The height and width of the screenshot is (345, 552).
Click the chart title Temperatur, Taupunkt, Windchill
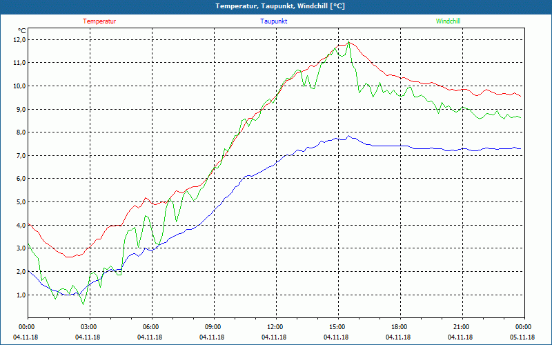(280, 6)
